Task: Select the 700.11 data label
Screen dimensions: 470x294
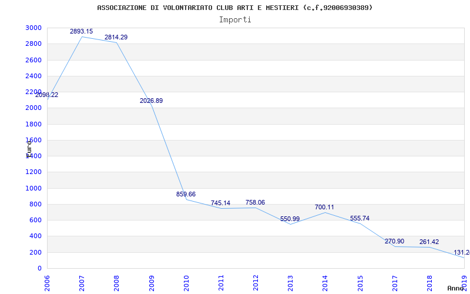Action: point(324,208)
